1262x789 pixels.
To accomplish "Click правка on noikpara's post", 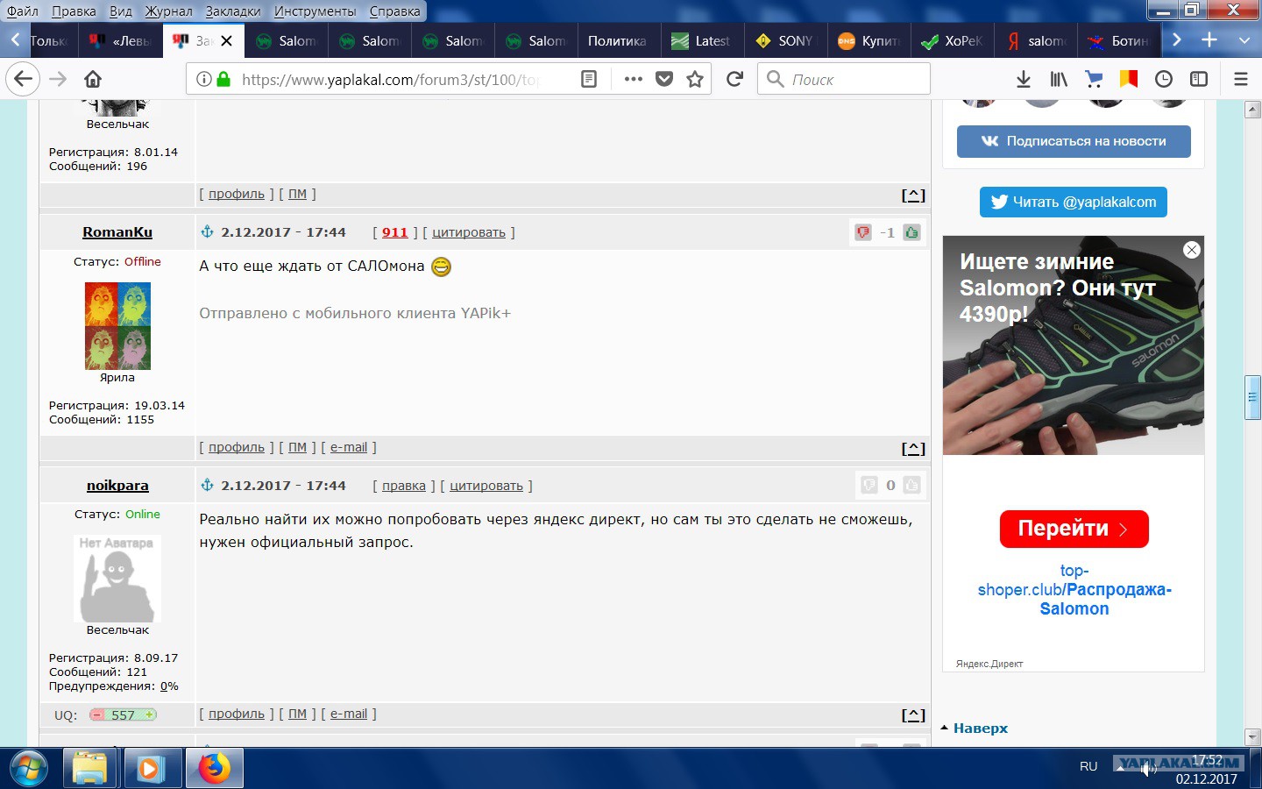I will (x=404, y=486).
